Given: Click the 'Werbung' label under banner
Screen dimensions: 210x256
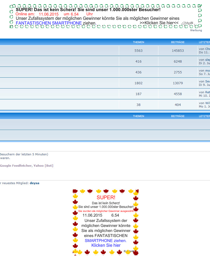Looking at the screenshot, I should coord(196,30).
